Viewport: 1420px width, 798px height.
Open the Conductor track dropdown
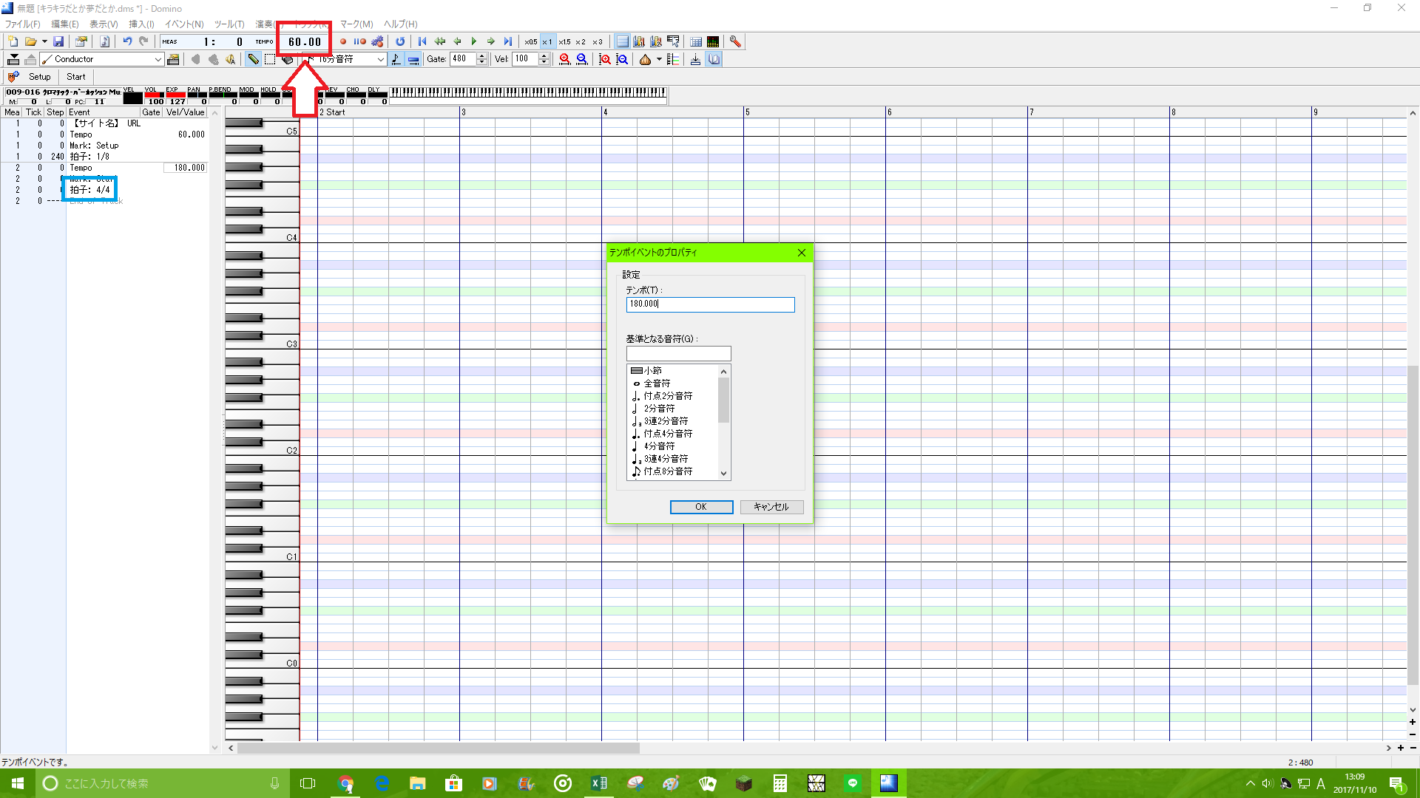158,60
